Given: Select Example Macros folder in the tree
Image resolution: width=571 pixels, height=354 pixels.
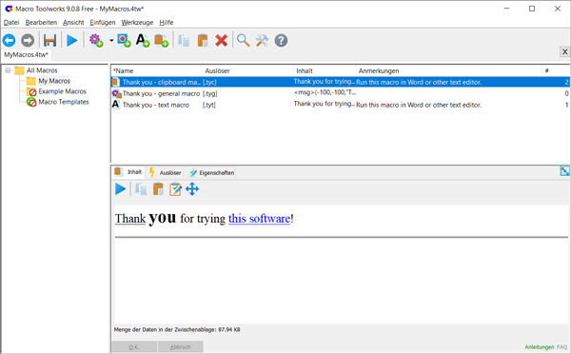Looking at the screenshot, I should (62, 91).
